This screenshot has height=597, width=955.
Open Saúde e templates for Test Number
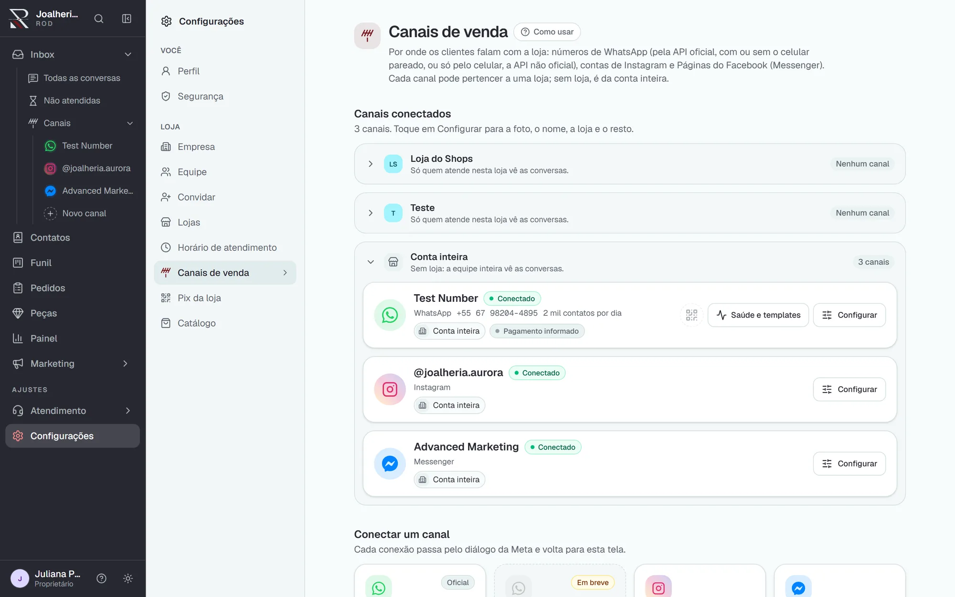pos(758,315)
